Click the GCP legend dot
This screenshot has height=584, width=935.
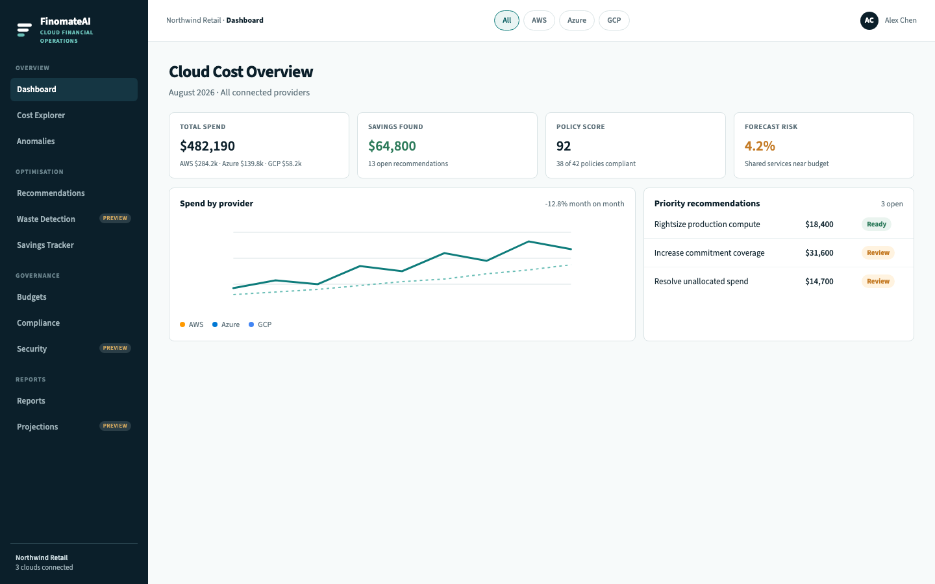tap(251, 324)
